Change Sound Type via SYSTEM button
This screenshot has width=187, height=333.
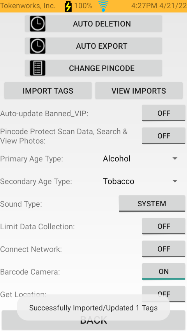(x=152, y=204)
